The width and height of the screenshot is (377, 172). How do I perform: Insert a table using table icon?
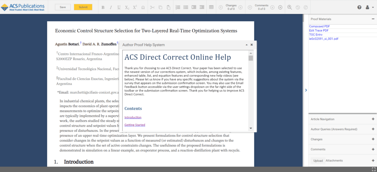pos(211,7)
